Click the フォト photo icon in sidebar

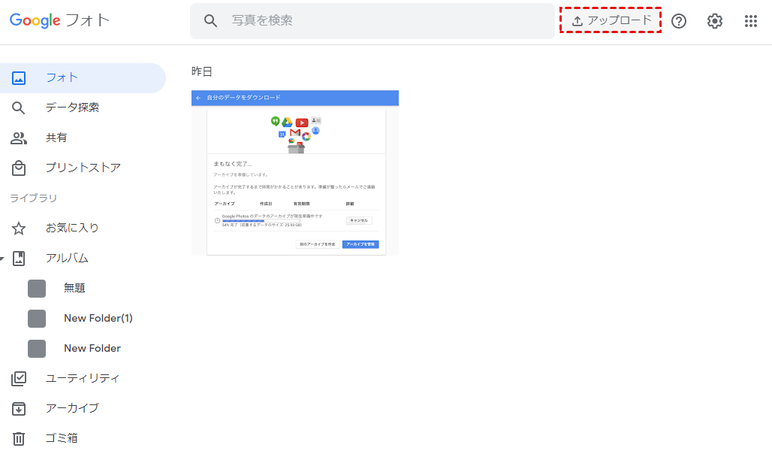pyautogui.click(x=19, y=78)
